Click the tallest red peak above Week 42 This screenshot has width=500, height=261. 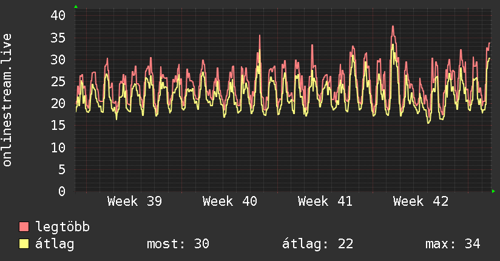coord(393,26)
